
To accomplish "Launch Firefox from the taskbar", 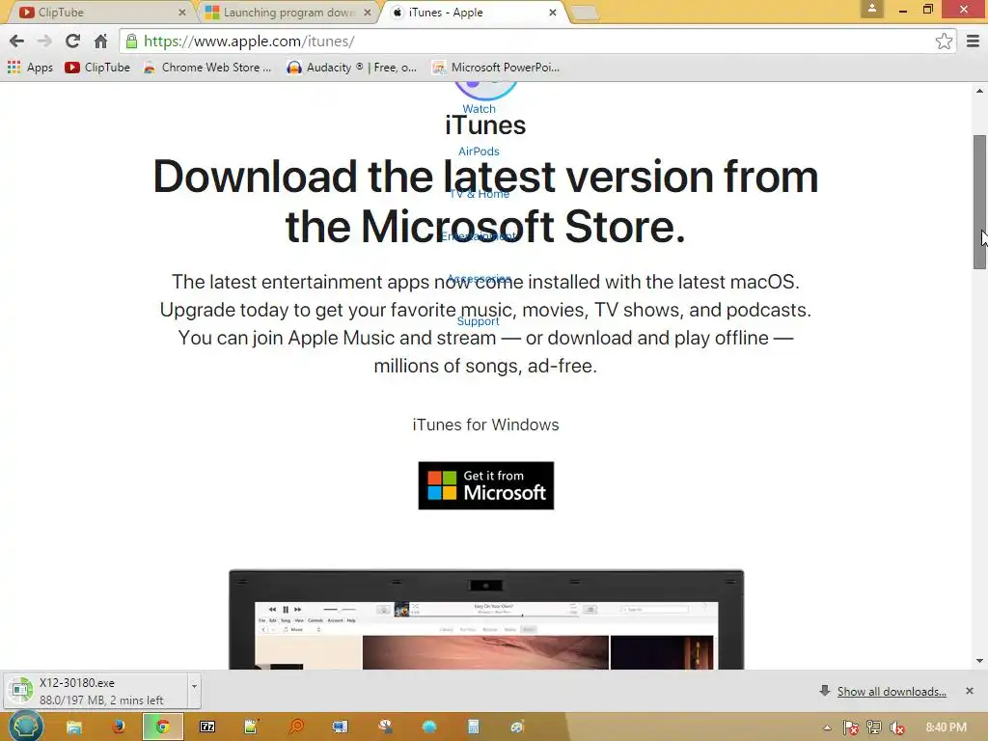I will click(x=119, y=727).
